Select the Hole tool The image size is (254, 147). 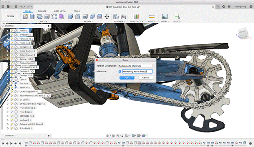[x=47, y=17]
